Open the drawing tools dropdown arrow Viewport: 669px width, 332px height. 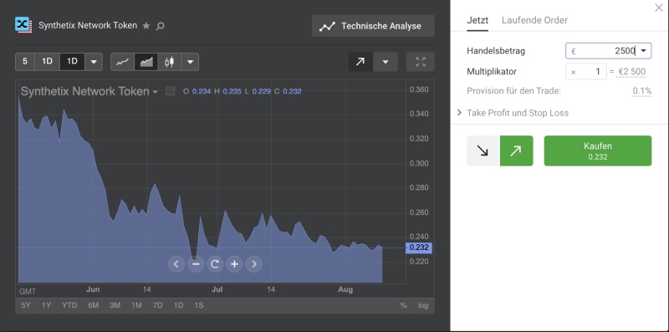click(386, 62)
